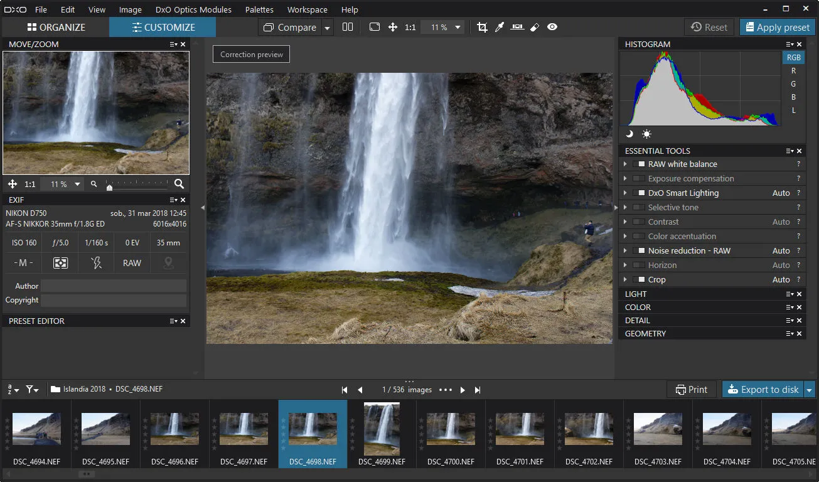The width and height of the screenshot is (819, 482).
Task: Activate the dust repair tool icon
Action: 535,27
